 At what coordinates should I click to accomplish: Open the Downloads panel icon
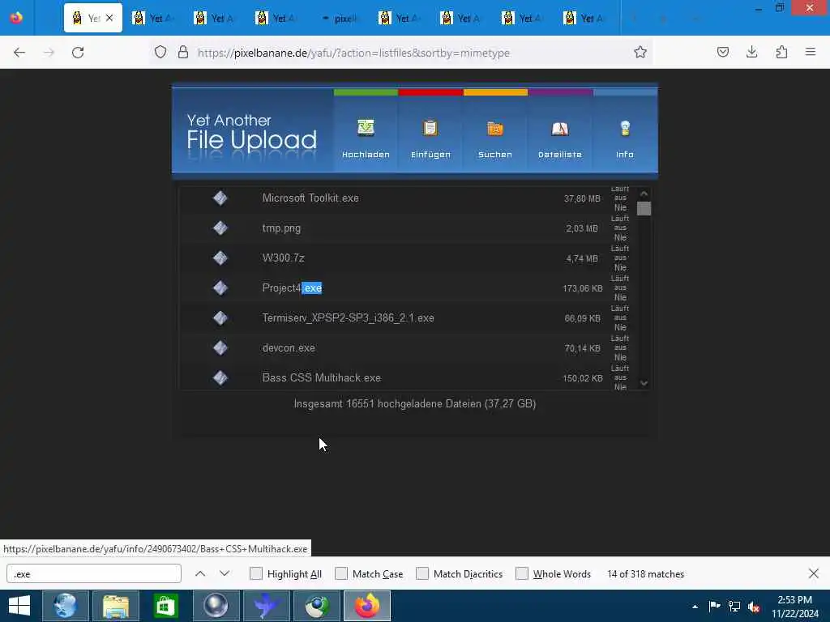[751, 52]
